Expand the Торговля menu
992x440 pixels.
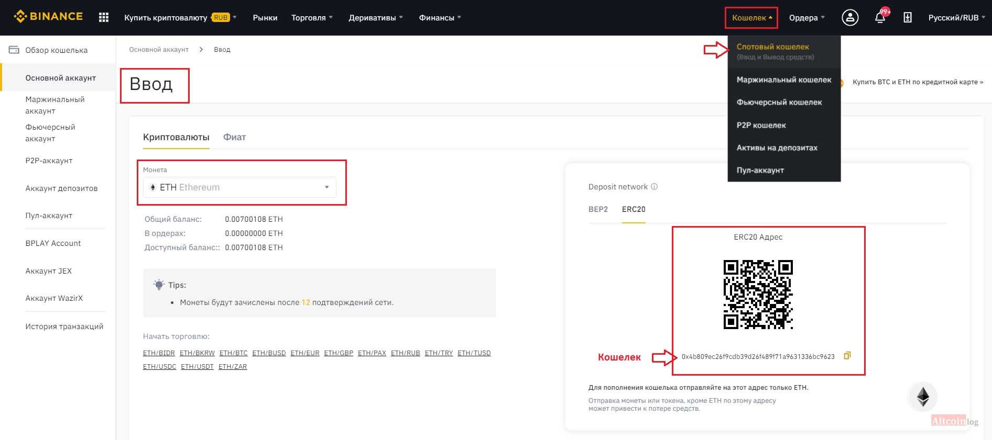point(312,17)
